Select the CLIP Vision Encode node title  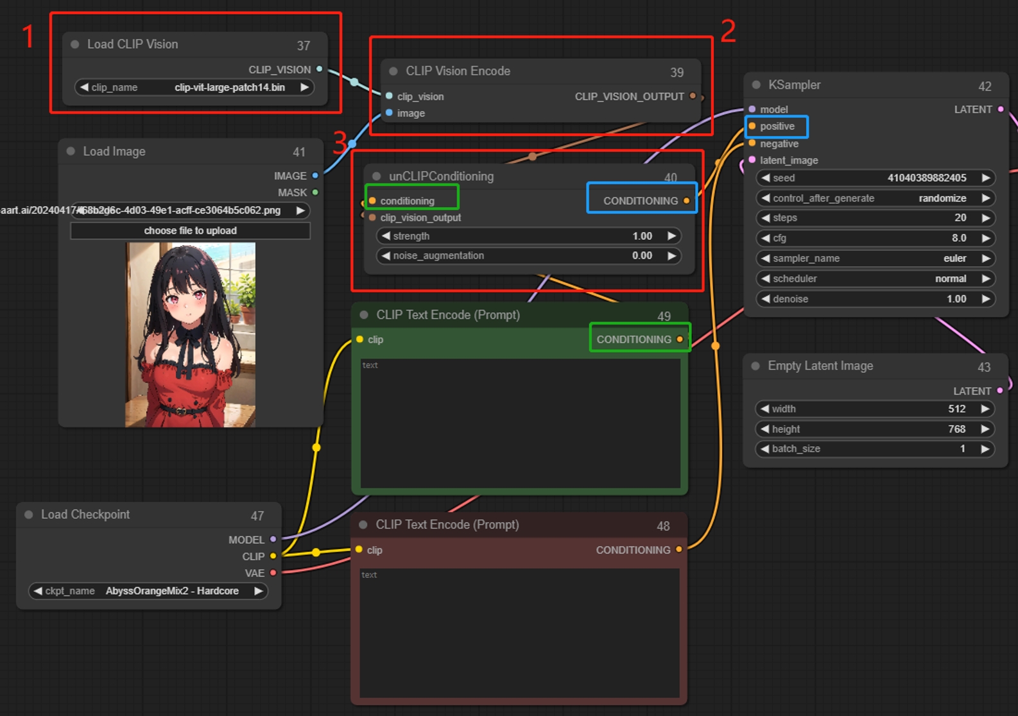tap(513, 71)
